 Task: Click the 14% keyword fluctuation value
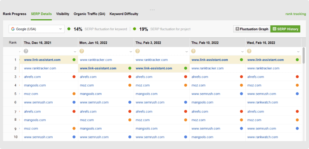78,29
